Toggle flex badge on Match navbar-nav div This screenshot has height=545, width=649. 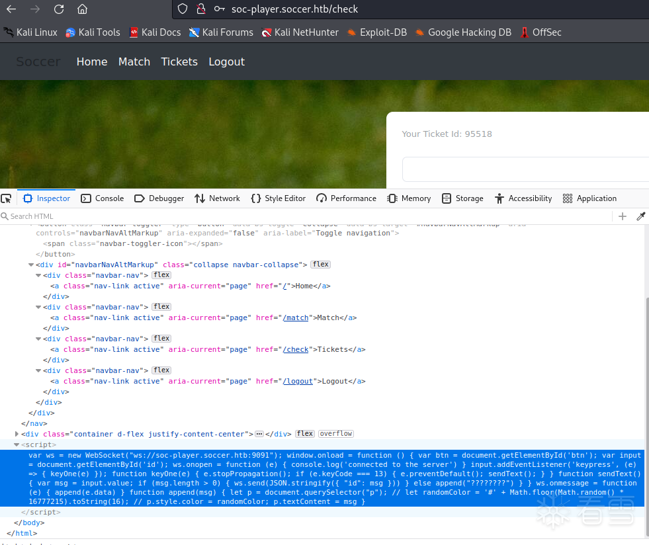(161, 307)
